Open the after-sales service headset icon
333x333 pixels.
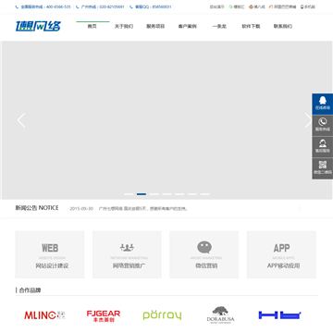click(323, 147)
